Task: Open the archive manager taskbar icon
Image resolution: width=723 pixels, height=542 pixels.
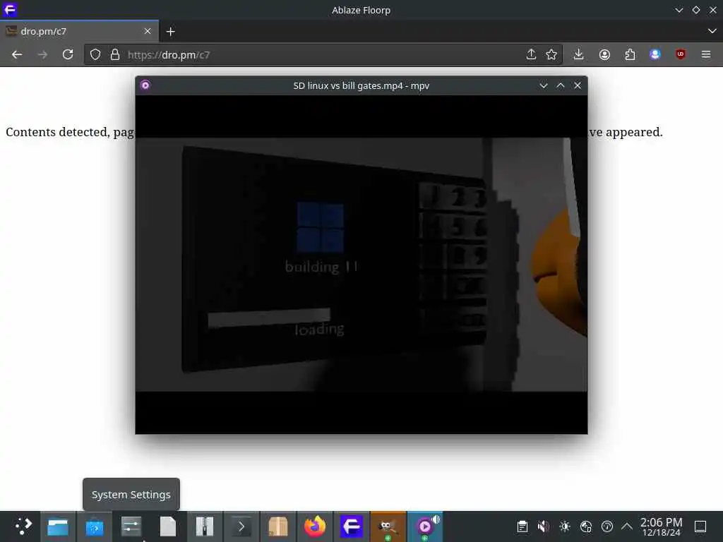Action: point(205,526)
